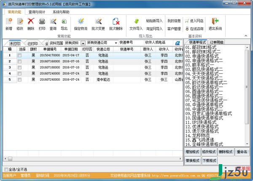Select format 16.全峰快递单格式
Screen dimensions: 253x181
(x=204, y=144)
